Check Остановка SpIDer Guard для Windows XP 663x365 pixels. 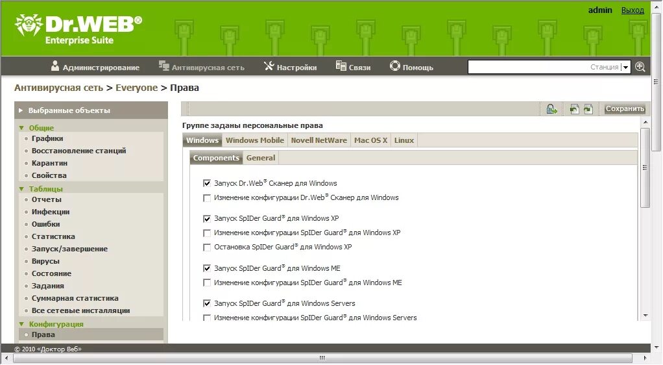pyautogui.click(x=207, y=247)
